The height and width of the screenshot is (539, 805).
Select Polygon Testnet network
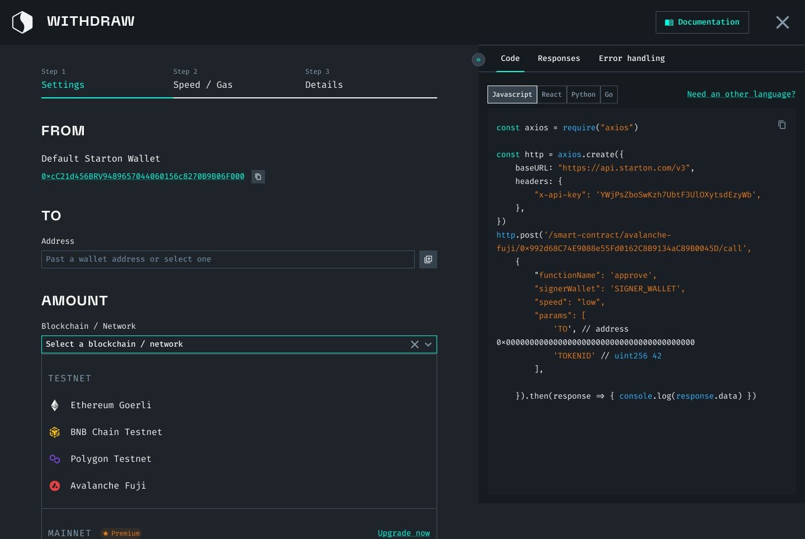[239, 459]
